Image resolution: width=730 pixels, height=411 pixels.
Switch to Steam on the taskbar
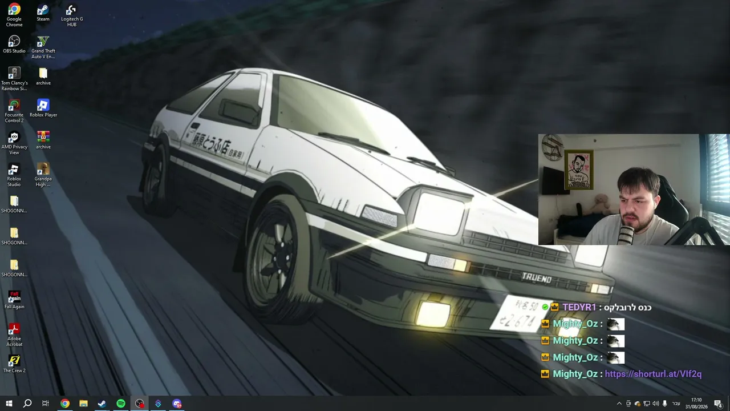(102, 404)
